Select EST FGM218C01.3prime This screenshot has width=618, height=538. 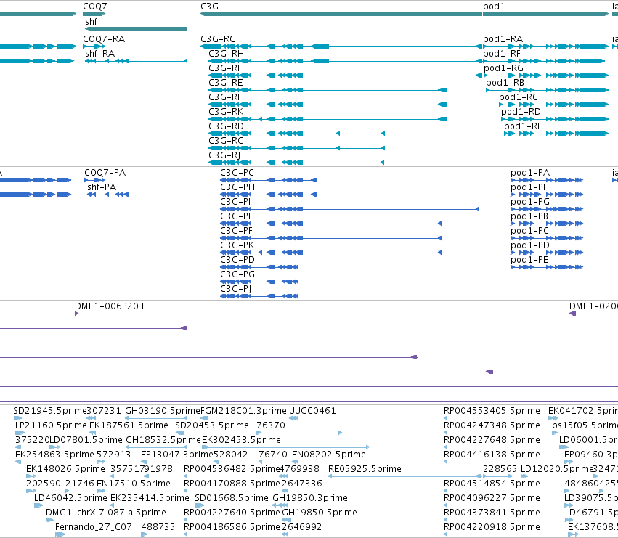point(243,411)
